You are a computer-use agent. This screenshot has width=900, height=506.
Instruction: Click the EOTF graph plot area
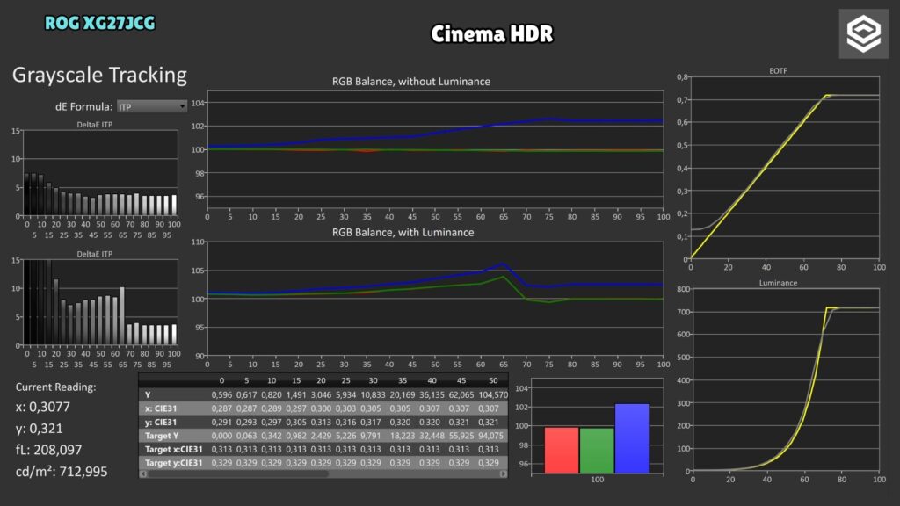pos(785,168)
